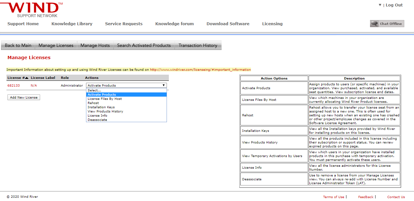Click the chat bubble icon on Chat Offline

pos(375,24)
